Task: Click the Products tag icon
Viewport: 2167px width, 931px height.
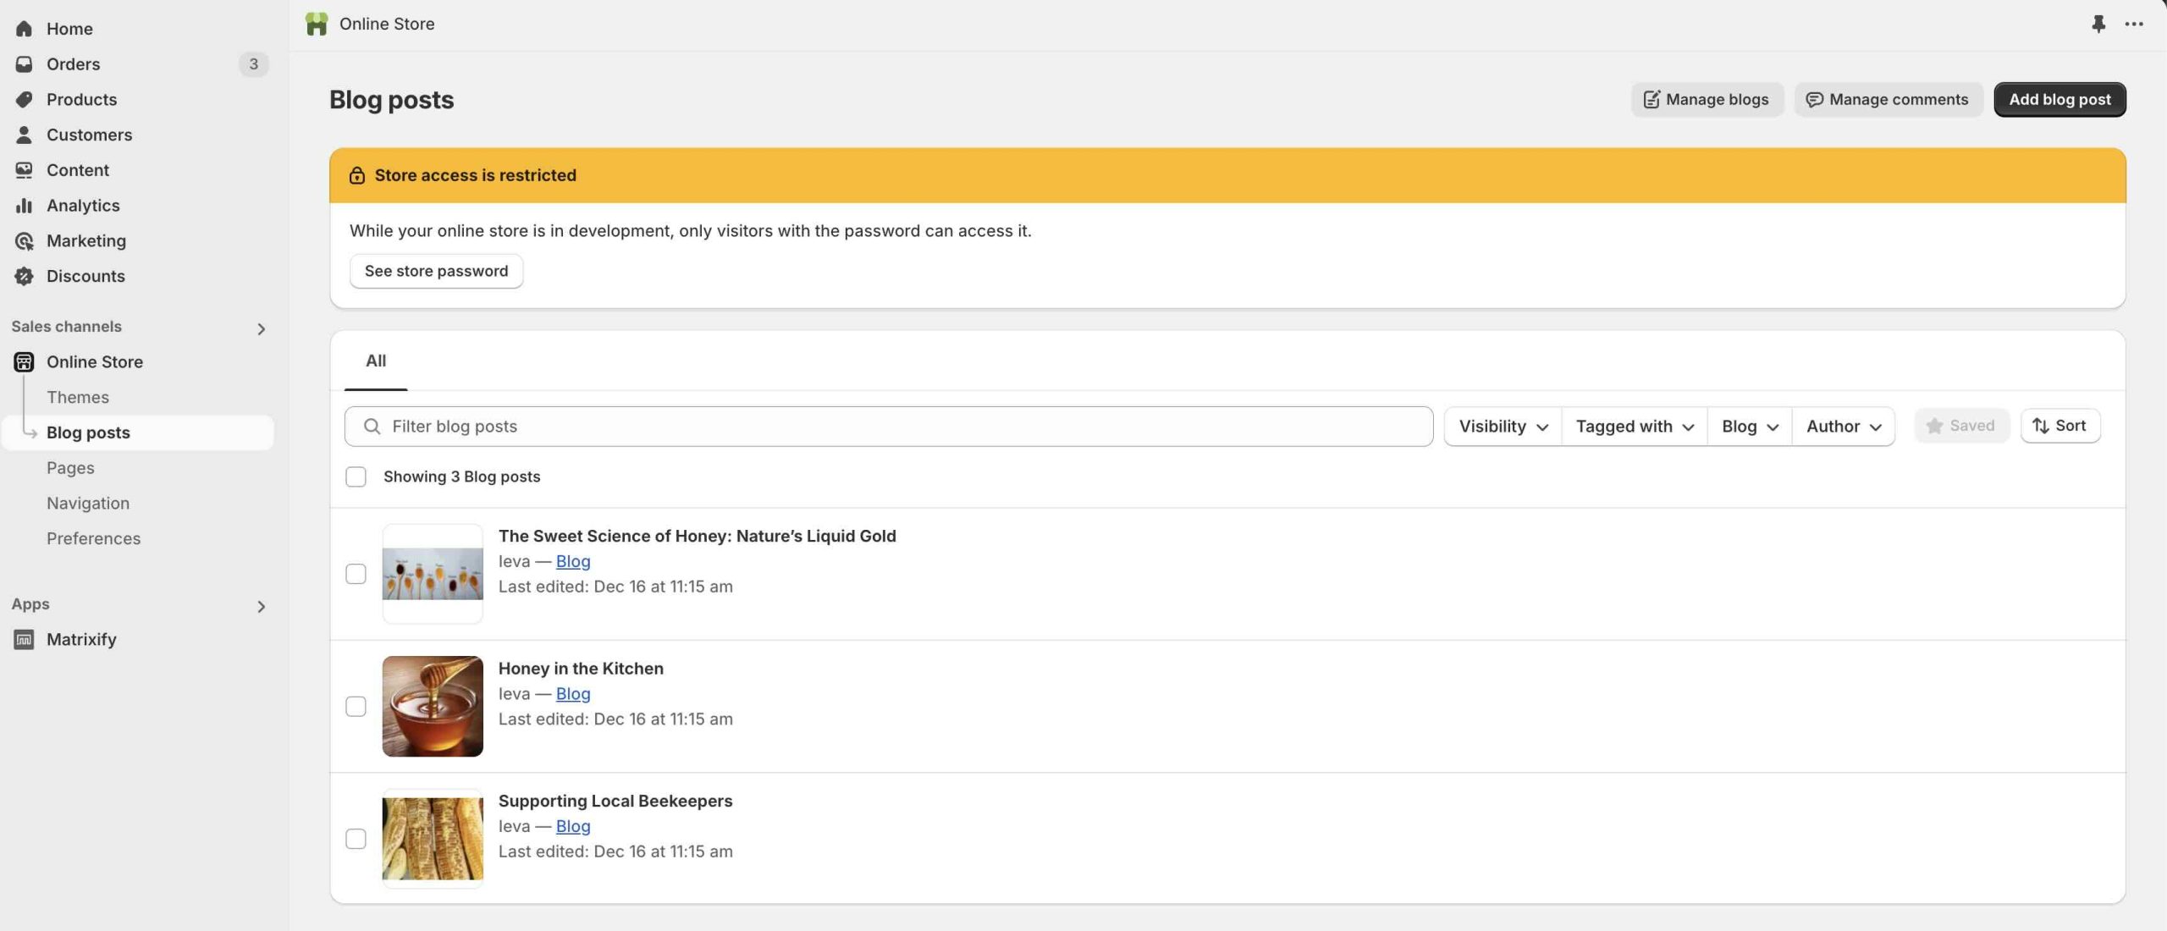Action: pyautogui.click(x=24, y=100)
